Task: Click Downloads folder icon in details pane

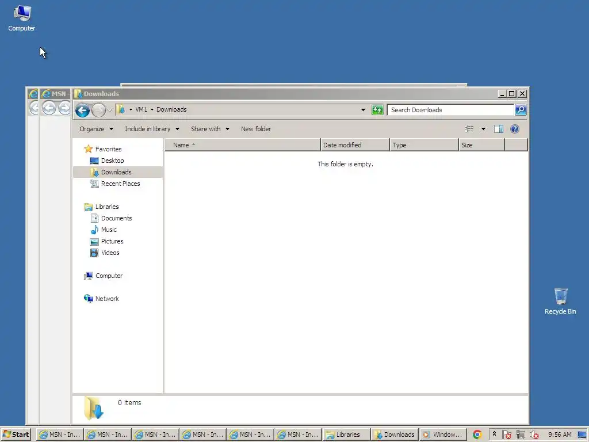Action: 93,408
